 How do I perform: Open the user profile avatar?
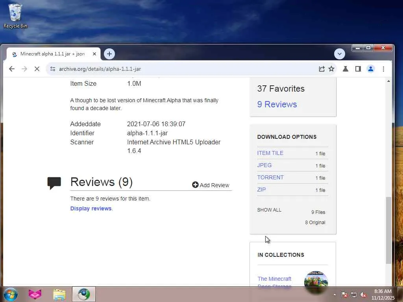click(x=371, y=69)
